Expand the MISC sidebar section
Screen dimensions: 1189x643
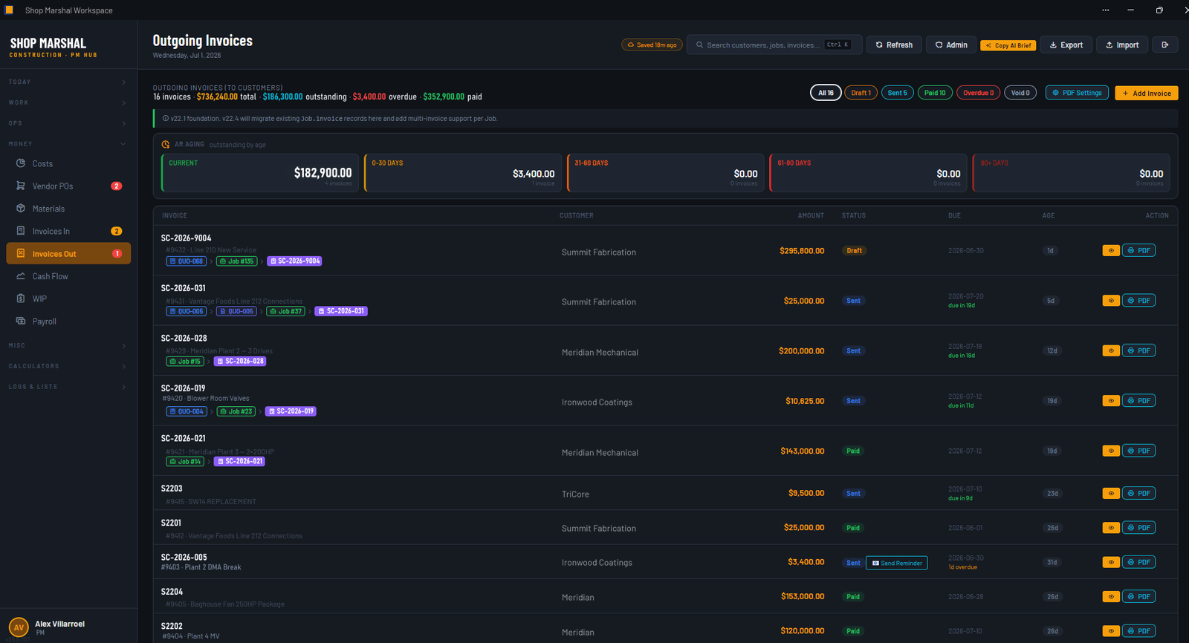(68, 345)
